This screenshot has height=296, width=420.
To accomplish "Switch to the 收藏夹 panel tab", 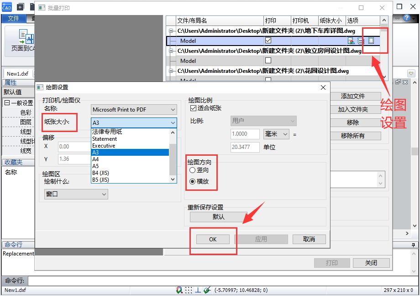I will 14,162.
